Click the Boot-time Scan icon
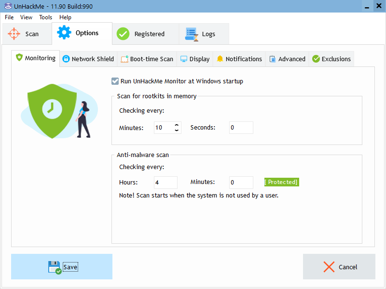This screenshot has width=386, height=289. (124, 59)
